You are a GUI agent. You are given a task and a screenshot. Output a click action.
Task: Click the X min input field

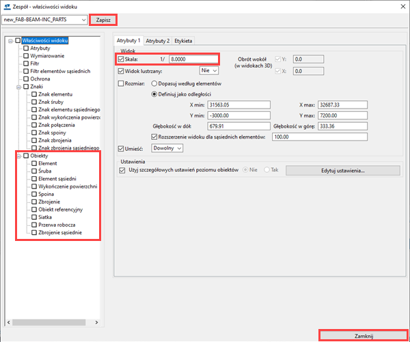tap(238, 104)
